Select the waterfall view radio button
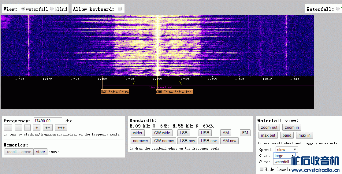This screenshot has height=174, width=342. [x=23, y=9]
